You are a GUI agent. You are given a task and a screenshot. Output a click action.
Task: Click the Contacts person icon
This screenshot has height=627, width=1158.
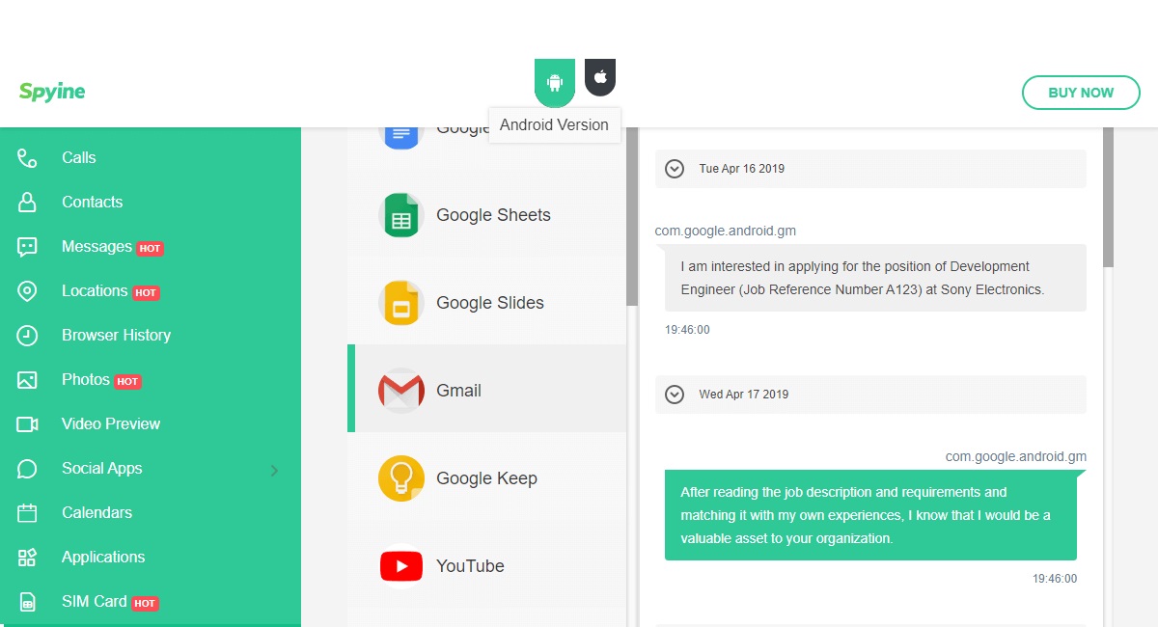pos(27,203)
